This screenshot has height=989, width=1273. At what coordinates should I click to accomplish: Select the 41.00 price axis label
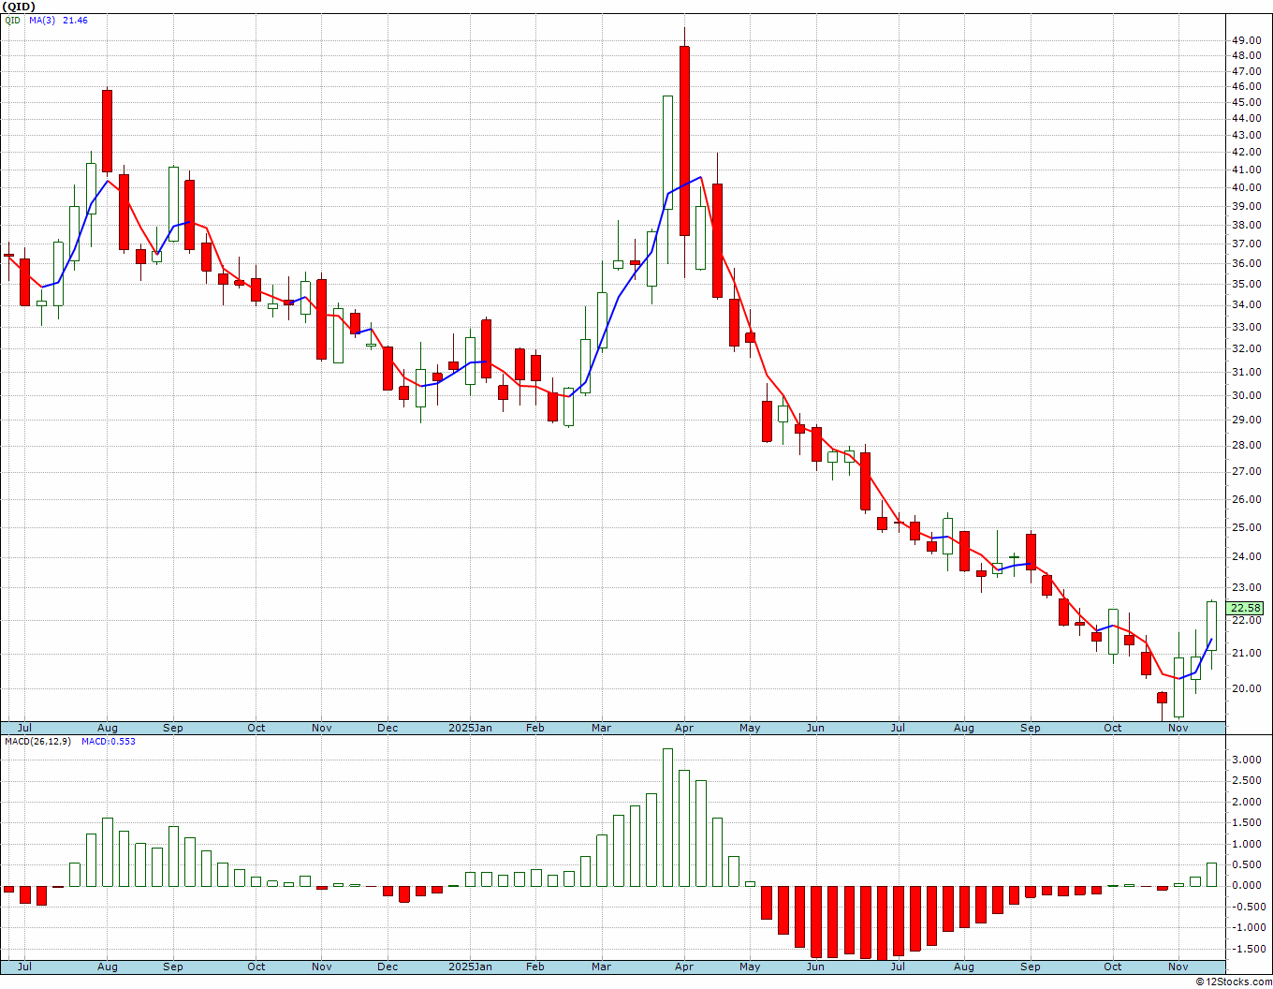[x=1246, y=170]
